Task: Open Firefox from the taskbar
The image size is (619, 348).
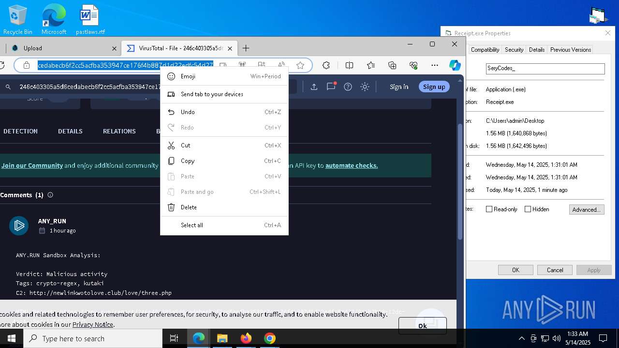Action: click(x=246, y=338)
